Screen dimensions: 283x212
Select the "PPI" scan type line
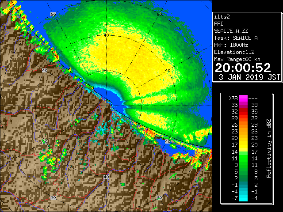point(218,24)
